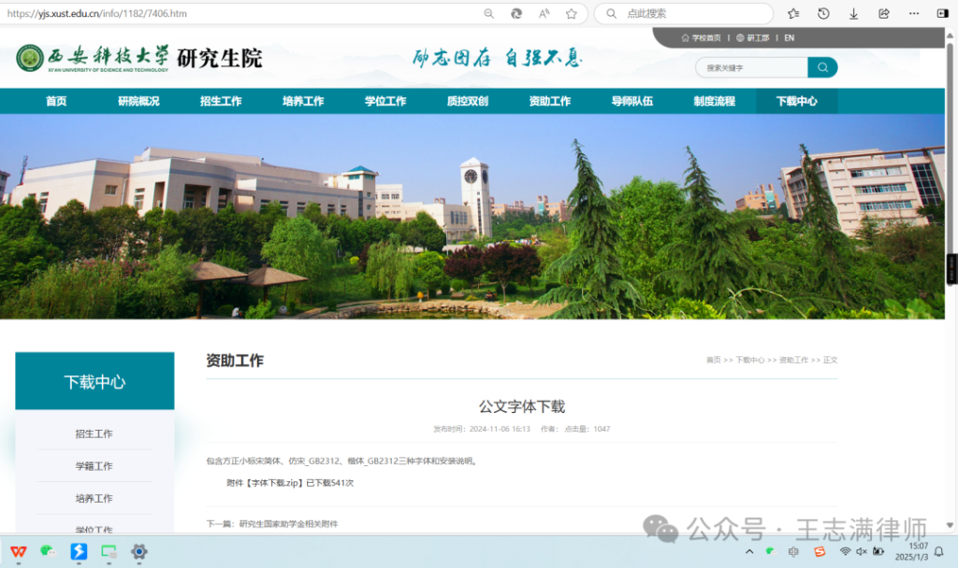
Task: Open browsing history clock icon
Action: tap(821, 15)
